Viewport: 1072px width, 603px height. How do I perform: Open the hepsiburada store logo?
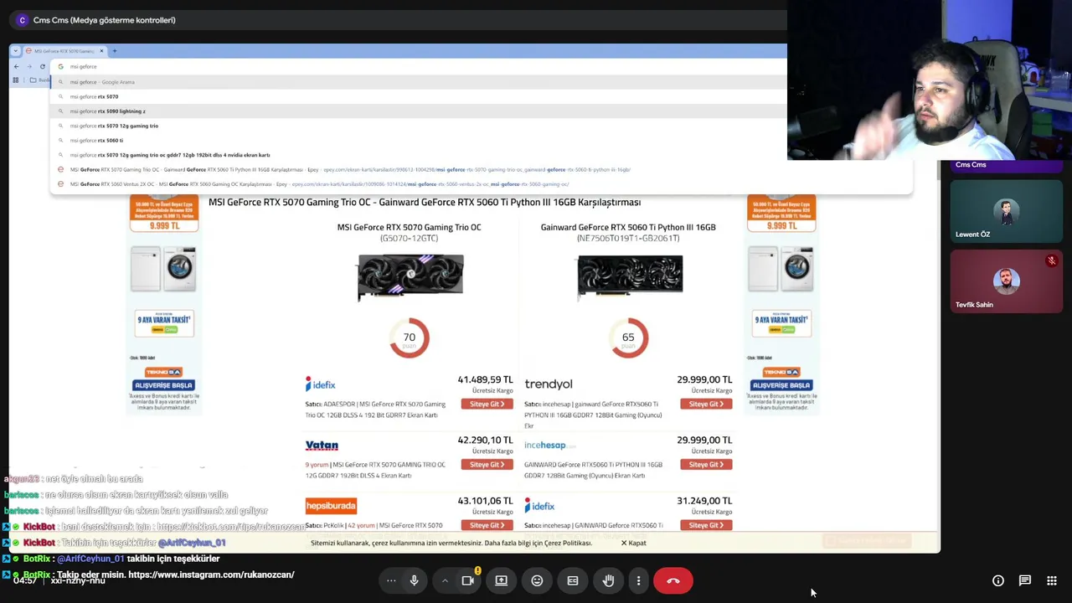click(331, 506)
